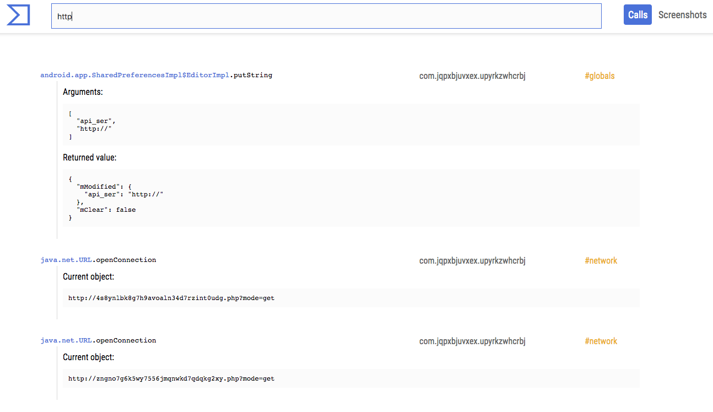The image size is (713, 412).
Task: Focus the search field containing "http"
Action: (326, 17)
